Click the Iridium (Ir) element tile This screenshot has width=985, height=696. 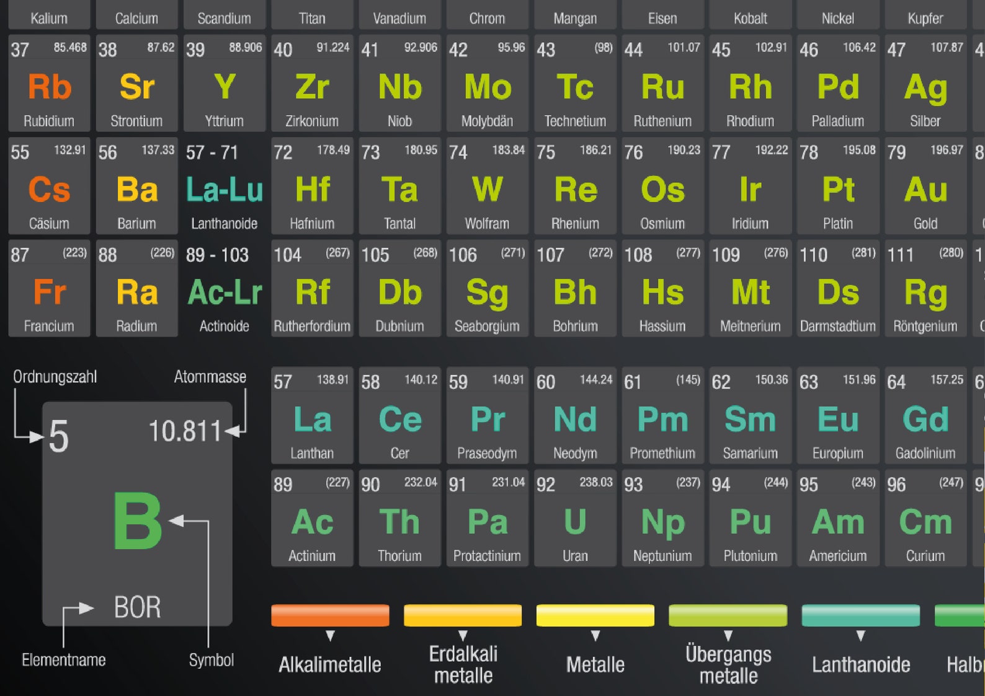(x=751, y=186)
